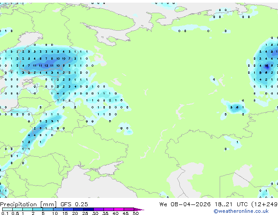
Task: Open the weatheronline.co.uk link
Action: coord(241,211)
